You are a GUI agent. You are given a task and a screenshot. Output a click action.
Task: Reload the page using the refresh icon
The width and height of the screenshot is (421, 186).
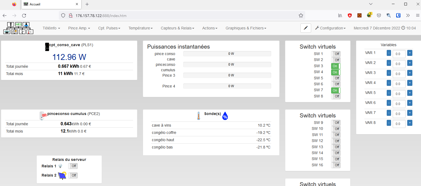tap(24, 16)
